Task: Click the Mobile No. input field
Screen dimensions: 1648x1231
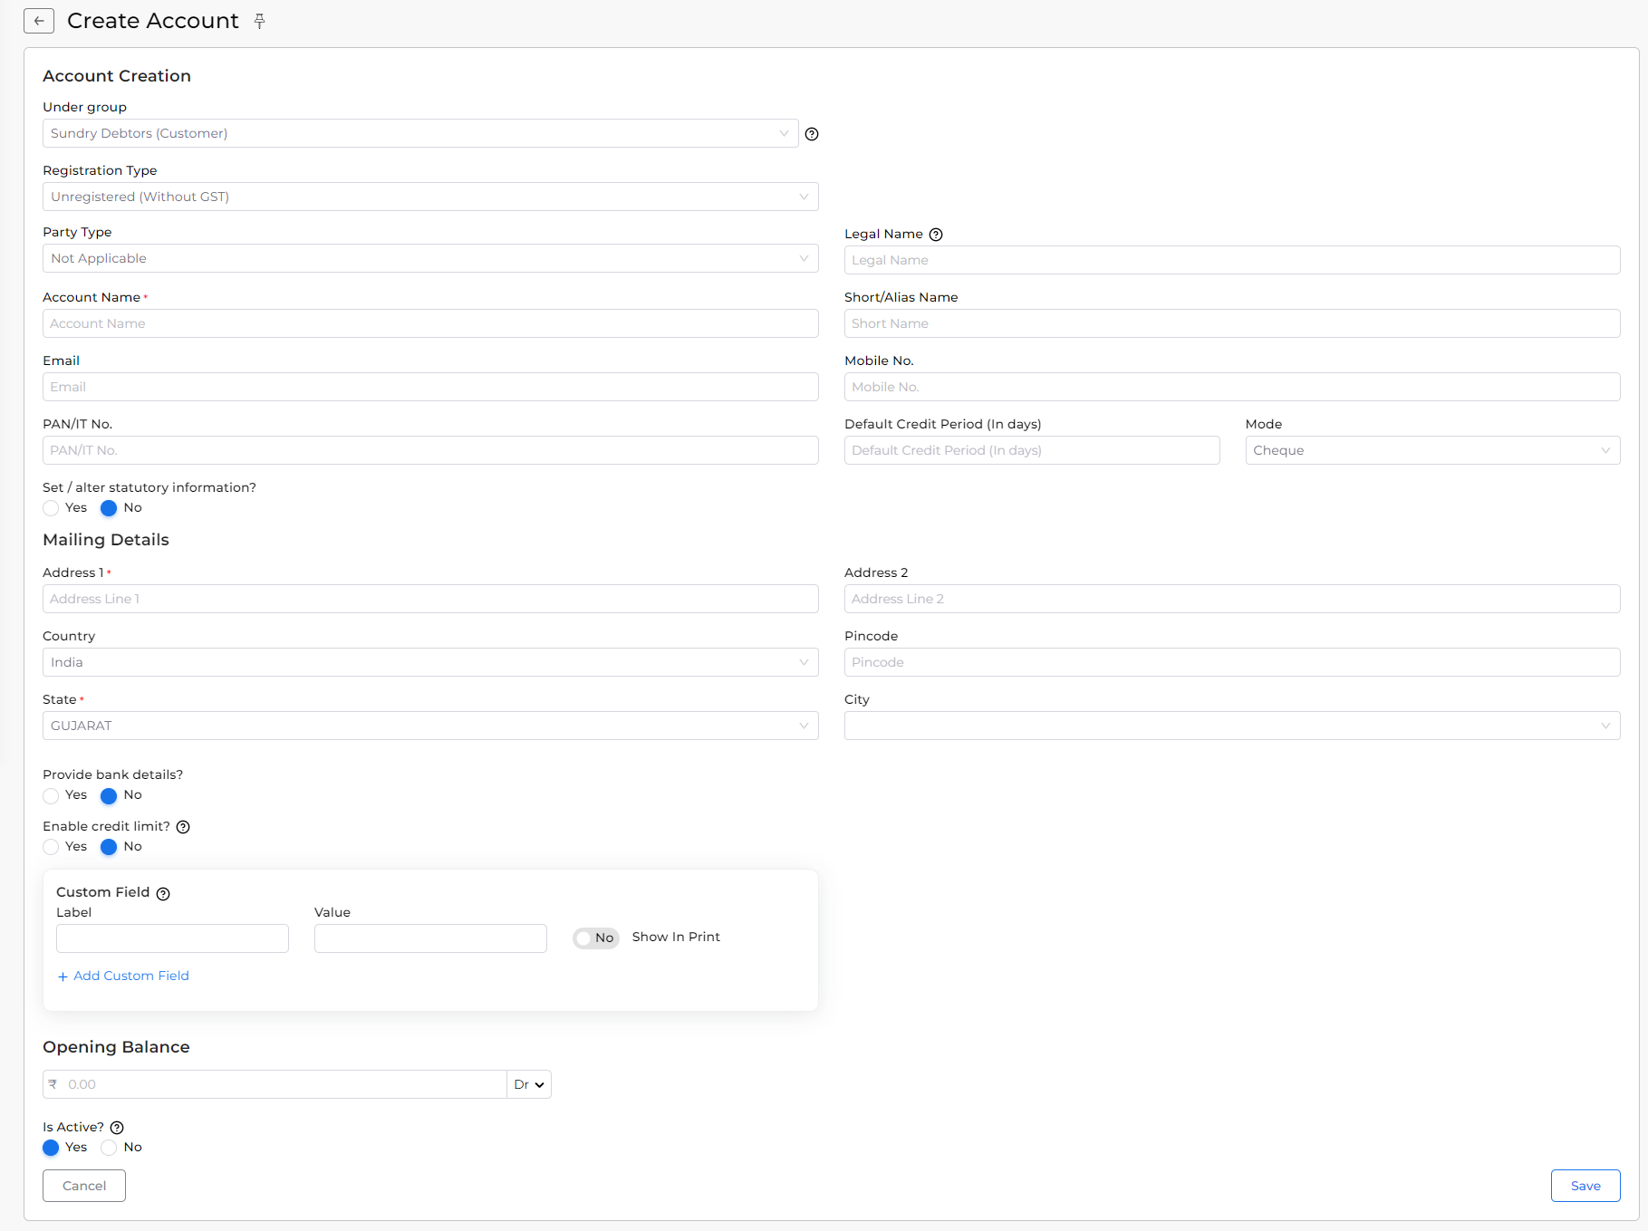Action: click(x=1232, y=387)
